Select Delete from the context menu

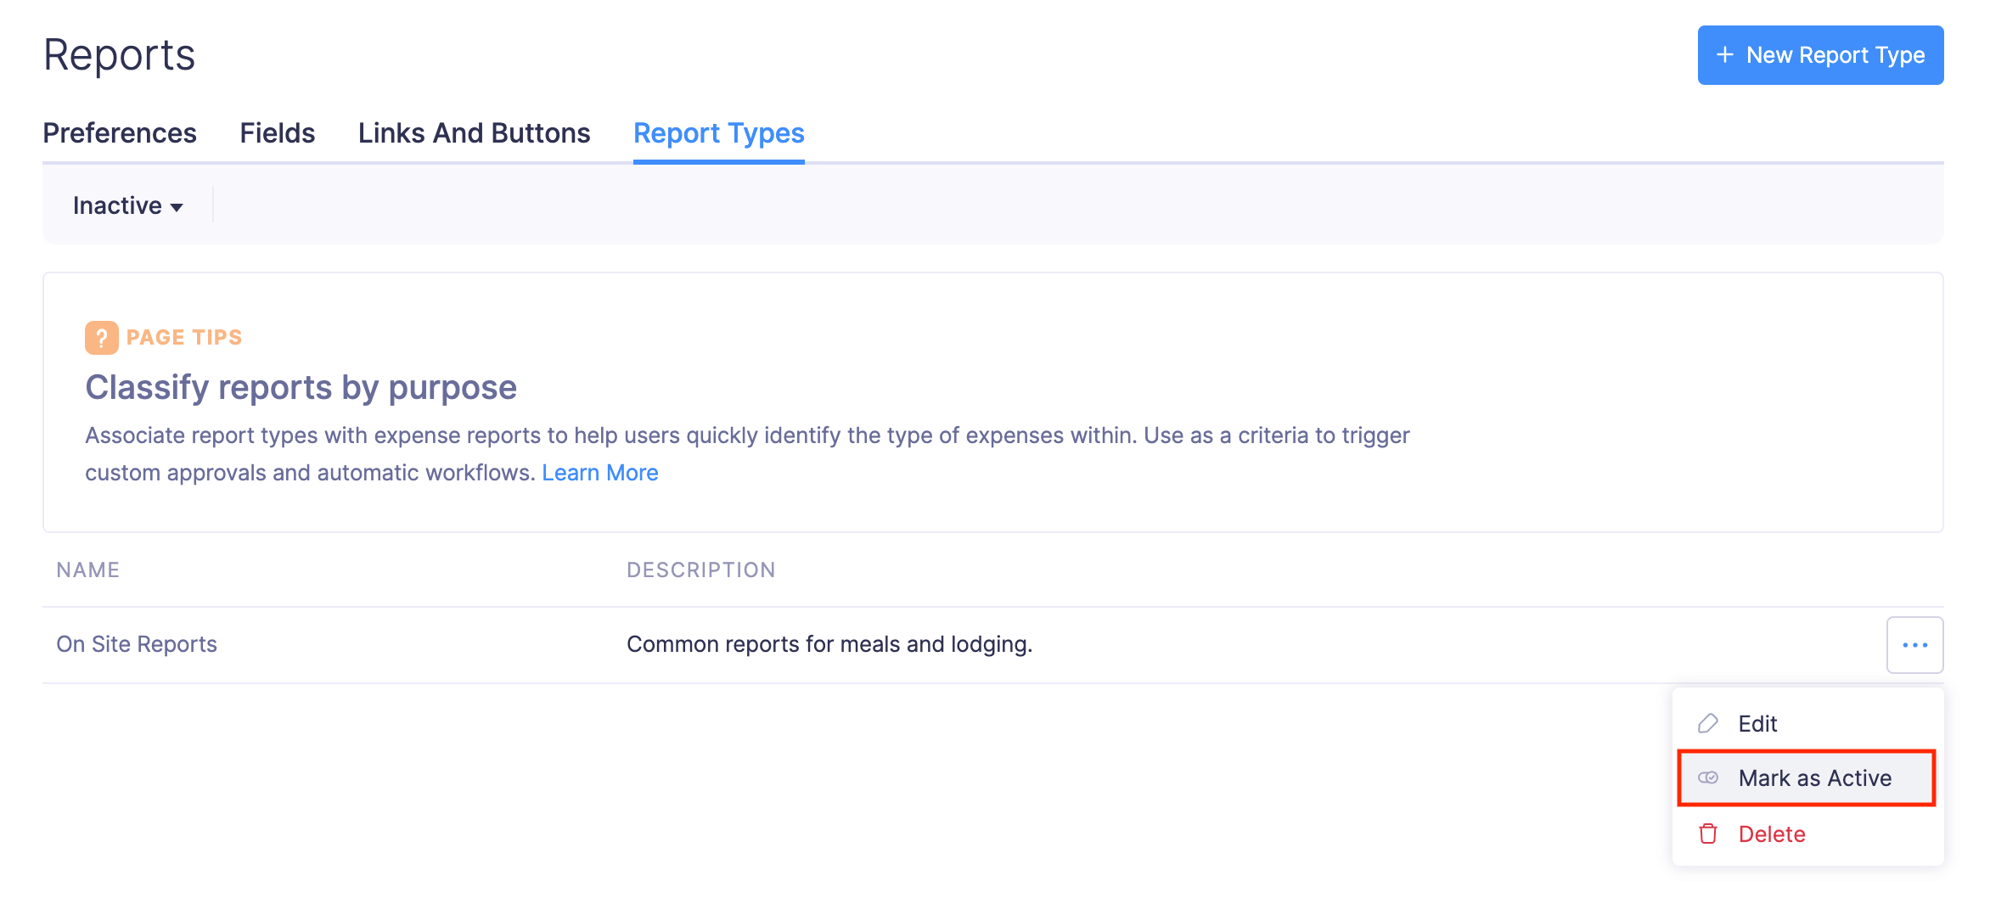point(1771,833)
